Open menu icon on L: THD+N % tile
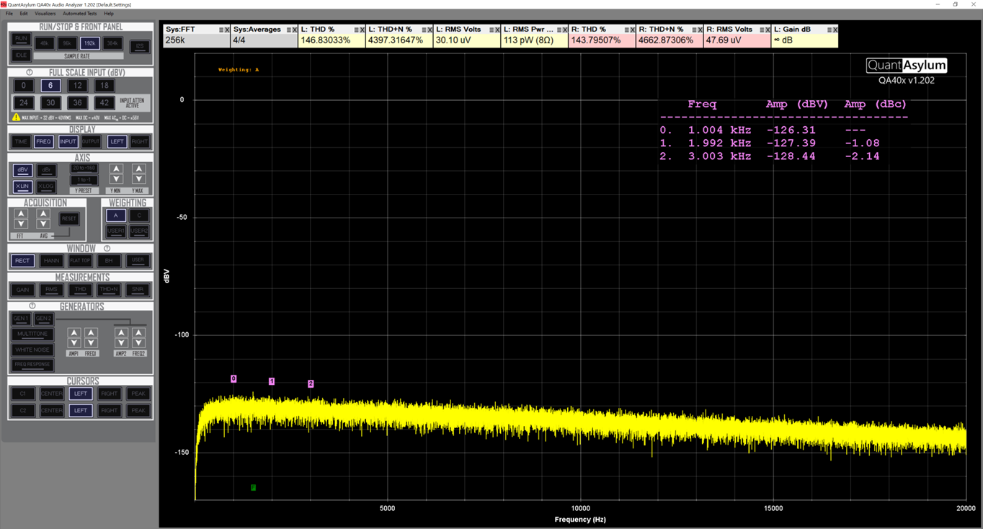 click(422, 30)
